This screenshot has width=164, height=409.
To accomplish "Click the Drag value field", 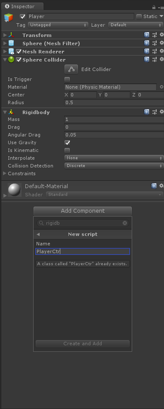I will pos(114,127).
